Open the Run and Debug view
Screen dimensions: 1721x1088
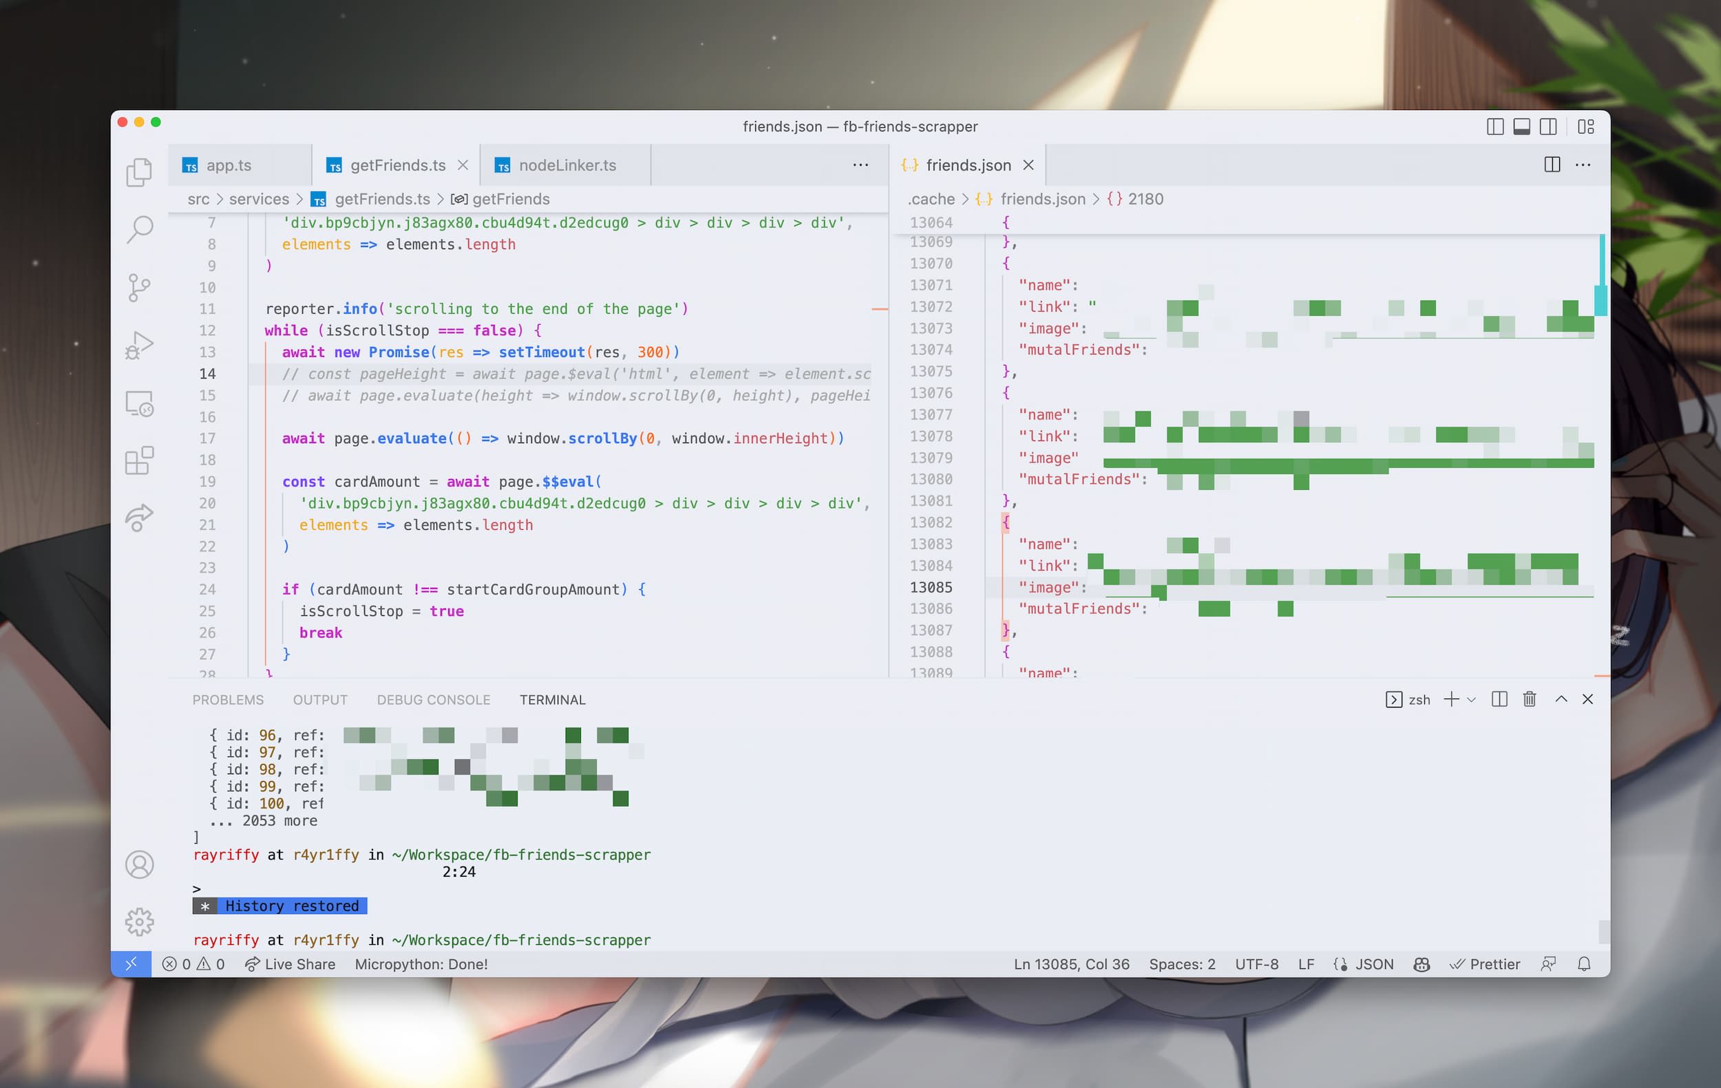(139, 345)
